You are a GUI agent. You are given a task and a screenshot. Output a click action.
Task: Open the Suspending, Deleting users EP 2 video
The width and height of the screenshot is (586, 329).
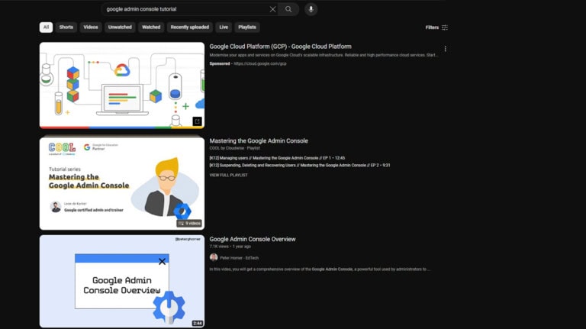pos(300,165)
